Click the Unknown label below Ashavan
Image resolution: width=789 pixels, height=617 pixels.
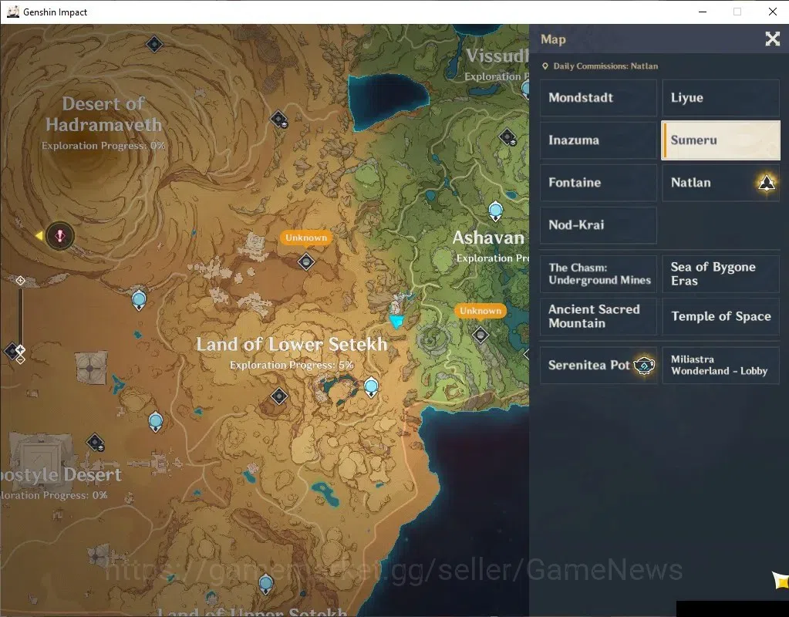click(480, 311)
